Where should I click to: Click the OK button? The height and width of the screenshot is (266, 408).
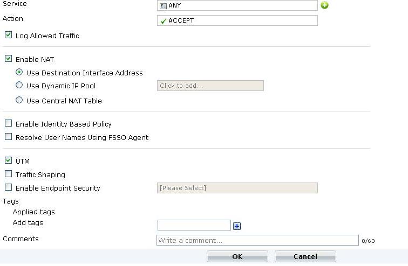click(237, 256)
